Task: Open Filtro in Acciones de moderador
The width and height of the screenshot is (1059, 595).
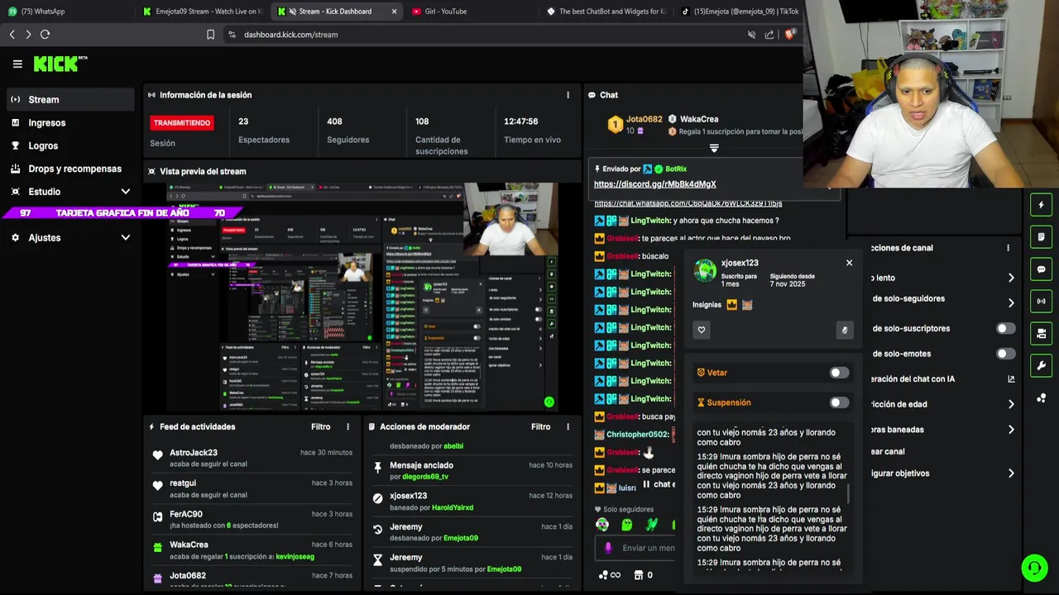Action: click(541, 426)
